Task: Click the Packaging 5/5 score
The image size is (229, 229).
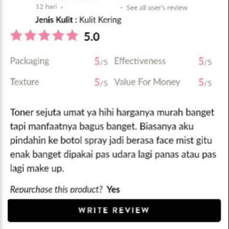Action: (x=101, y=61)
